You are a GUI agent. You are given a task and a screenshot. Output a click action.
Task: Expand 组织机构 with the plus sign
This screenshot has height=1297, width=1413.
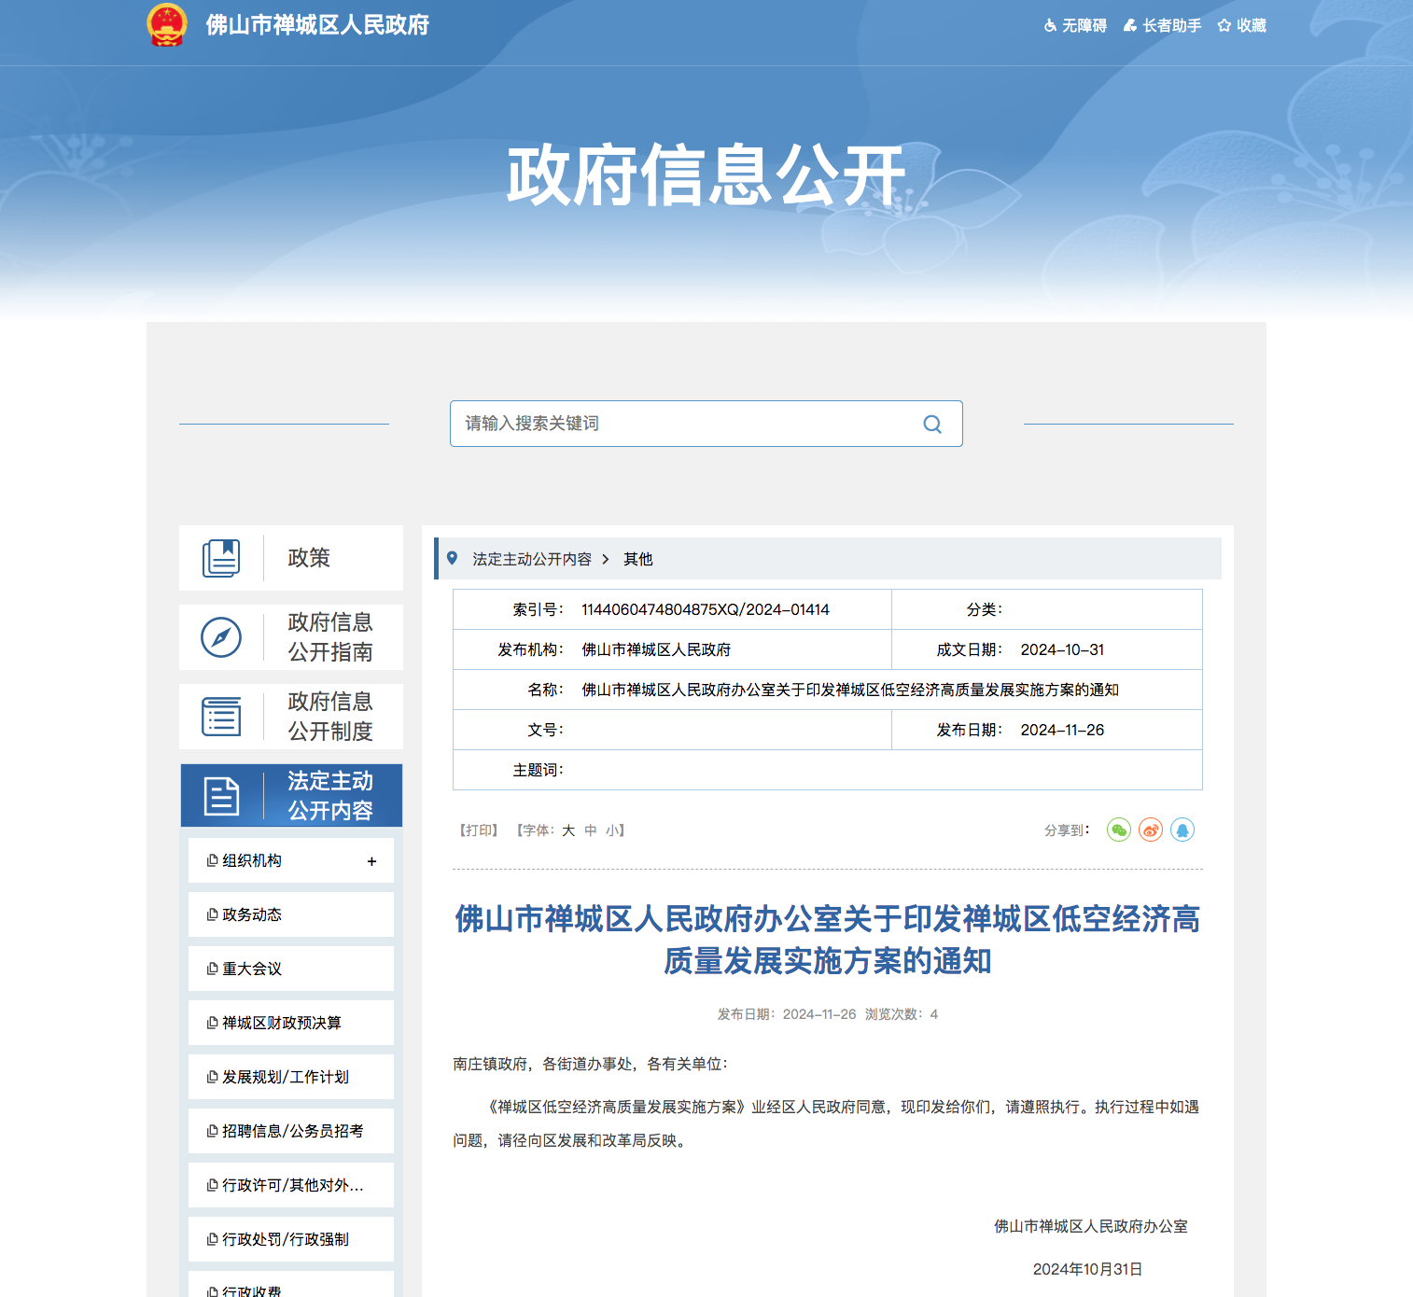click(x=371, y=861)
